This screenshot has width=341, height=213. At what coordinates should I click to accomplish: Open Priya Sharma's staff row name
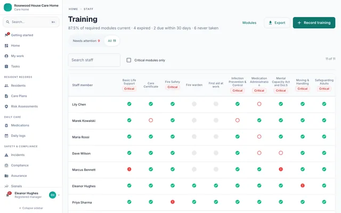(82, 202)
